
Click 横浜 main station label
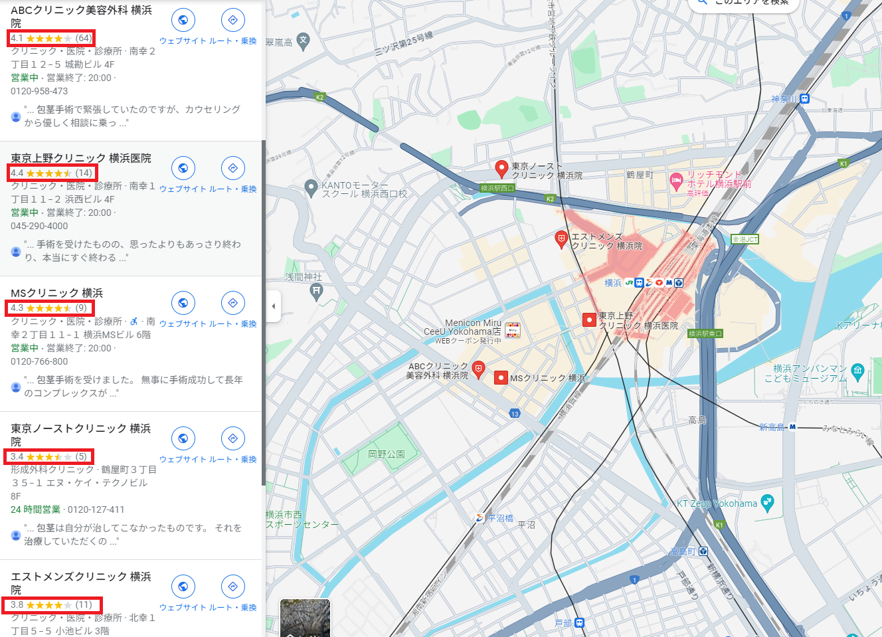pos(613,283)
